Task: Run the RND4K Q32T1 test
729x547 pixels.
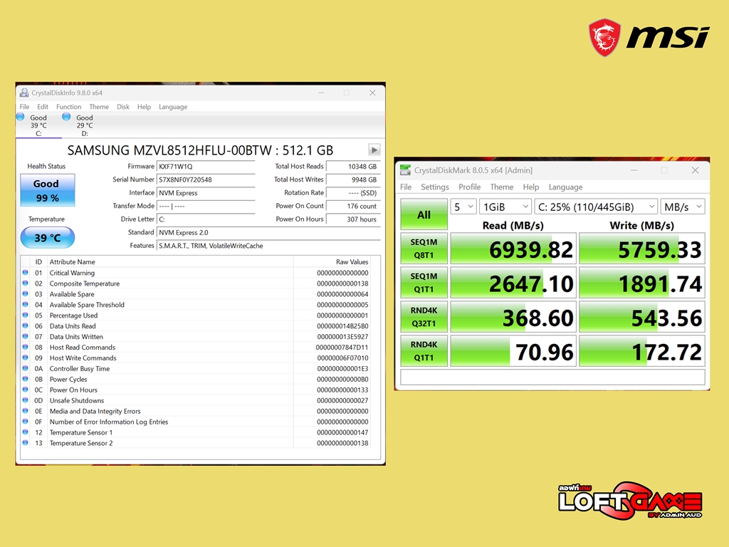Action: pyautogui.click(x=424, y=317)
